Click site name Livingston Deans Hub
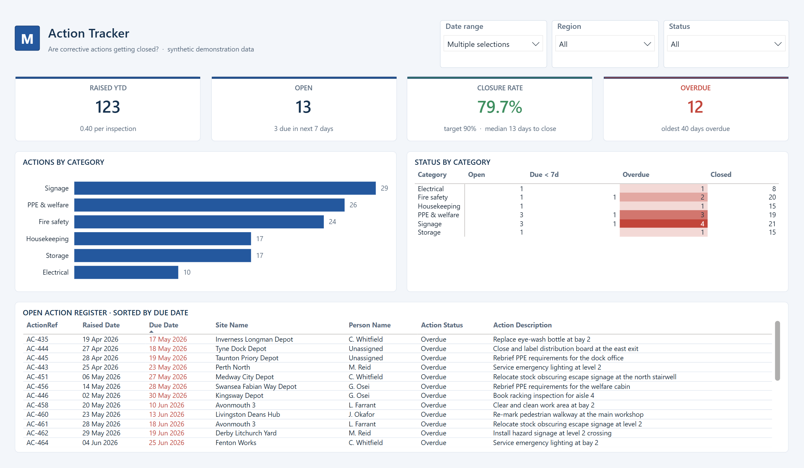 (248, 414)
